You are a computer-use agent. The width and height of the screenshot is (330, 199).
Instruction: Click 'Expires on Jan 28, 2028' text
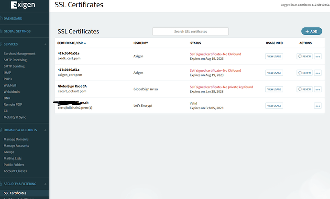coord(207,91)
